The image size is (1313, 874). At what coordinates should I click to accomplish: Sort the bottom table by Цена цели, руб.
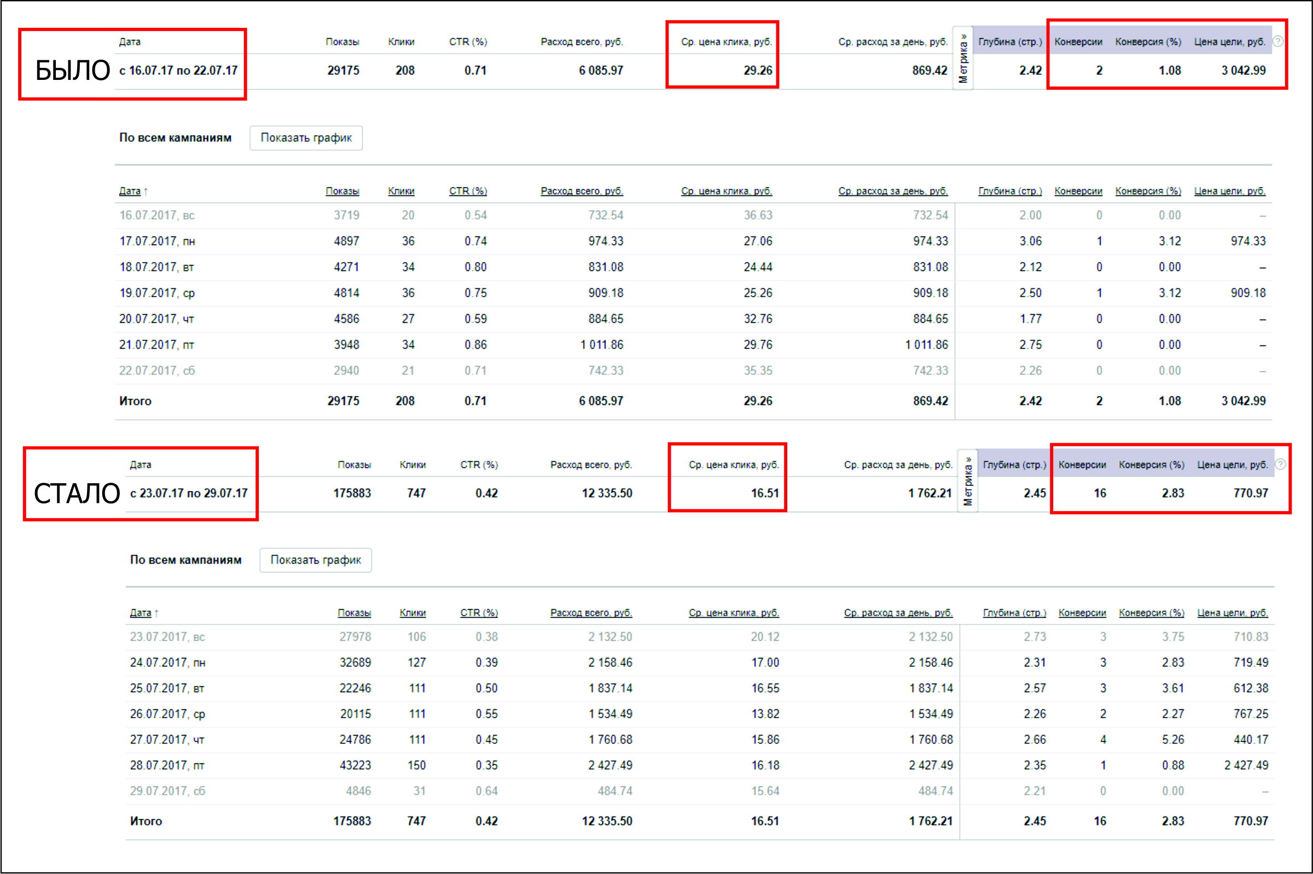pyautogui.click(x=1233, y=612)
